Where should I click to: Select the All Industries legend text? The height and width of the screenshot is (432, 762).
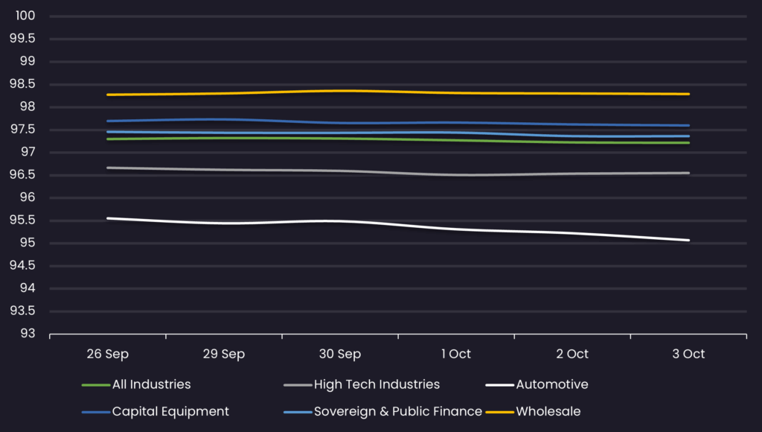point(151,385)
